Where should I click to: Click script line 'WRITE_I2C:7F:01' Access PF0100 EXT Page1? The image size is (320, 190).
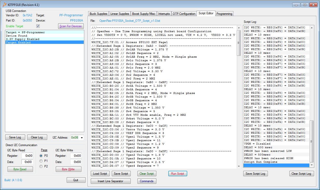(x=130, y=42)
